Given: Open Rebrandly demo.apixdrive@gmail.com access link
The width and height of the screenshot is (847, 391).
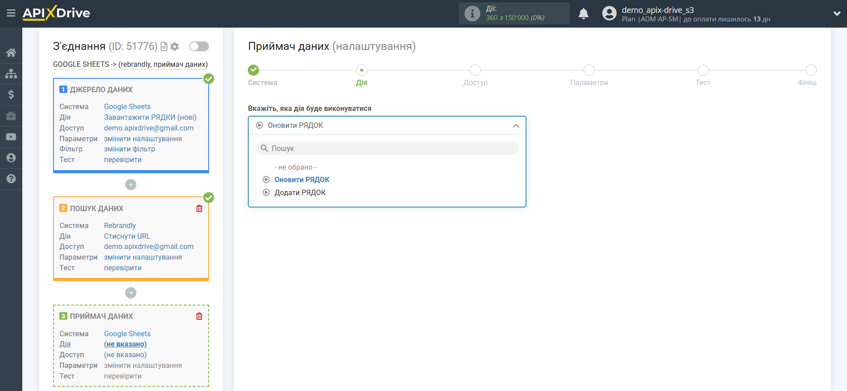Looking at the screenshot, I should point(149,247).
